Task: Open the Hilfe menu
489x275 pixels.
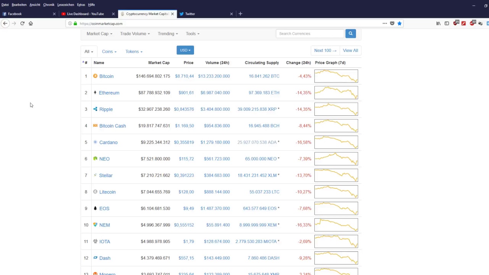Action: pyautogui.click(x=91, y=5)
